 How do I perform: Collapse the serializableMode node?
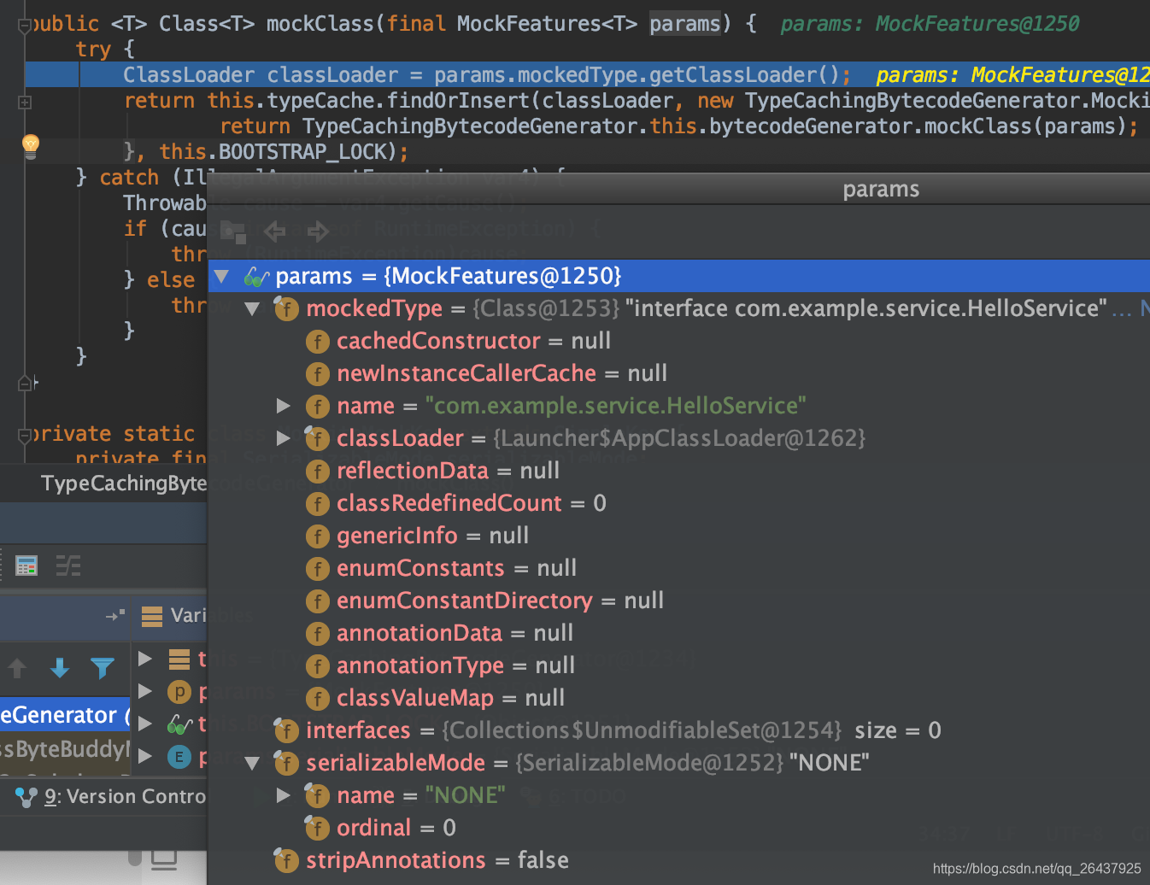click(x=252, y=763)
